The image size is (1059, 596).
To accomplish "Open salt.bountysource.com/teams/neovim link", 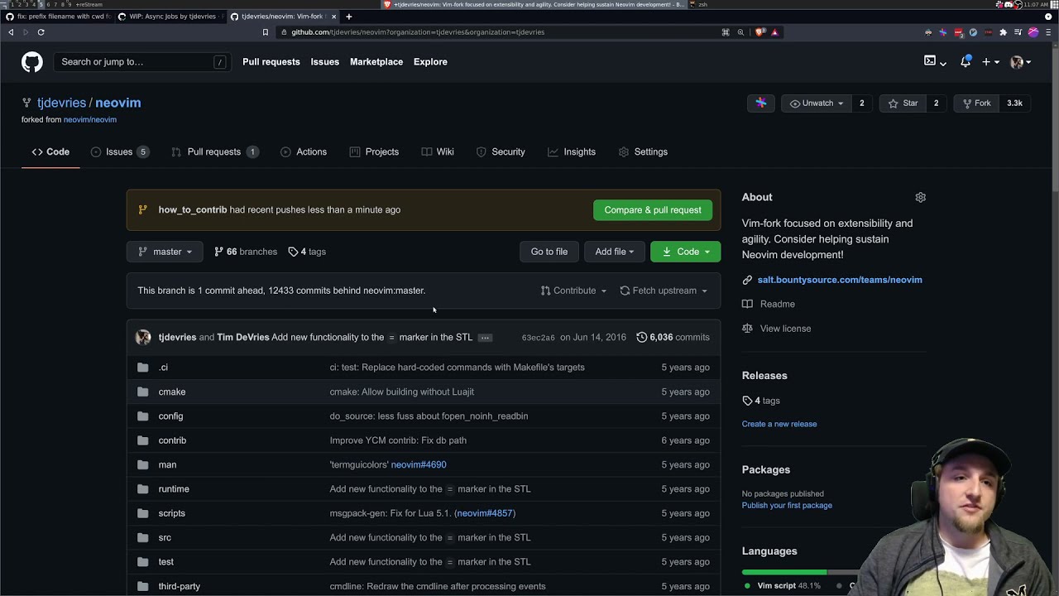I will pos(840,280).
